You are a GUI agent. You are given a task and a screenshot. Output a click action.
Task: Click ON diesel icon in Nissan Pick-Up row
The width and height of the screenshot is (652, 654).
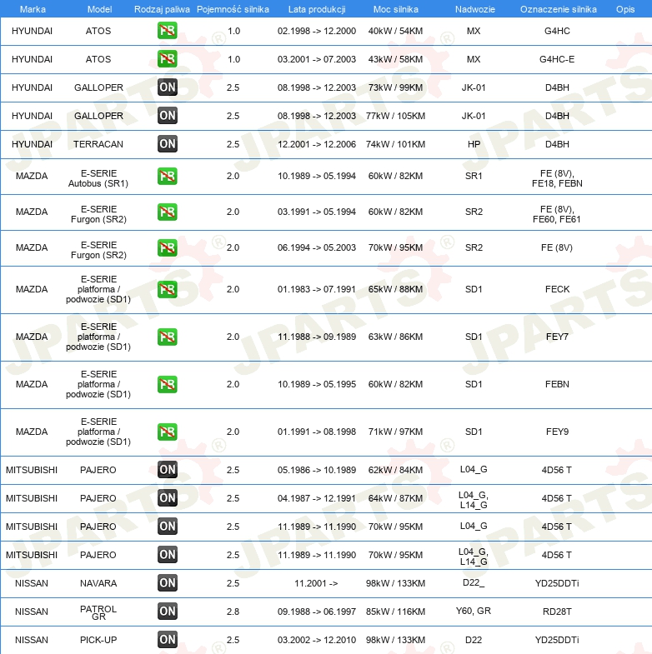(168, 640)
